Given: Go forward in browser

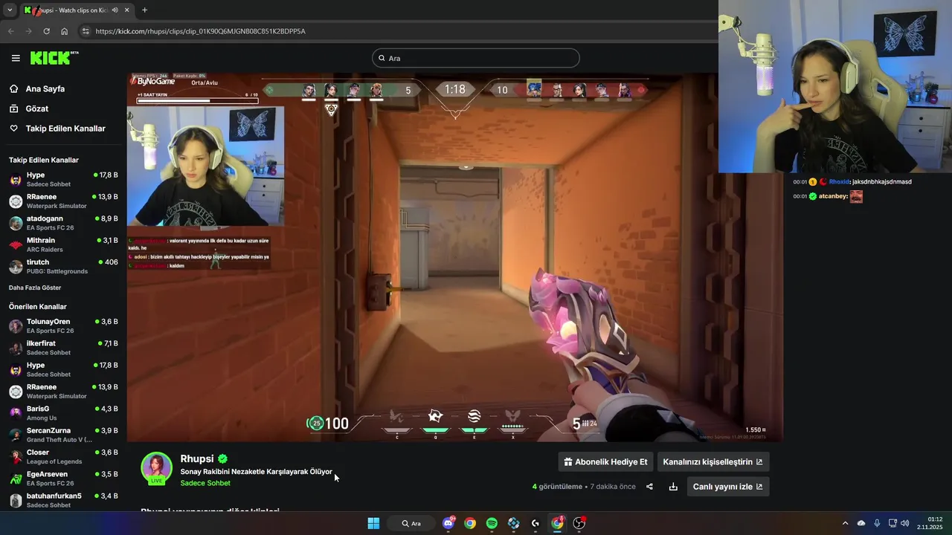Looking at the screenshot, I should tap(28, 31).
